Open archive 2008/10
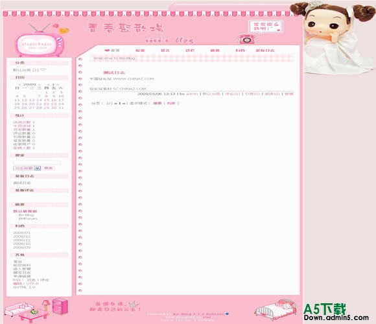The image size is (376, 324). point(22,244)
